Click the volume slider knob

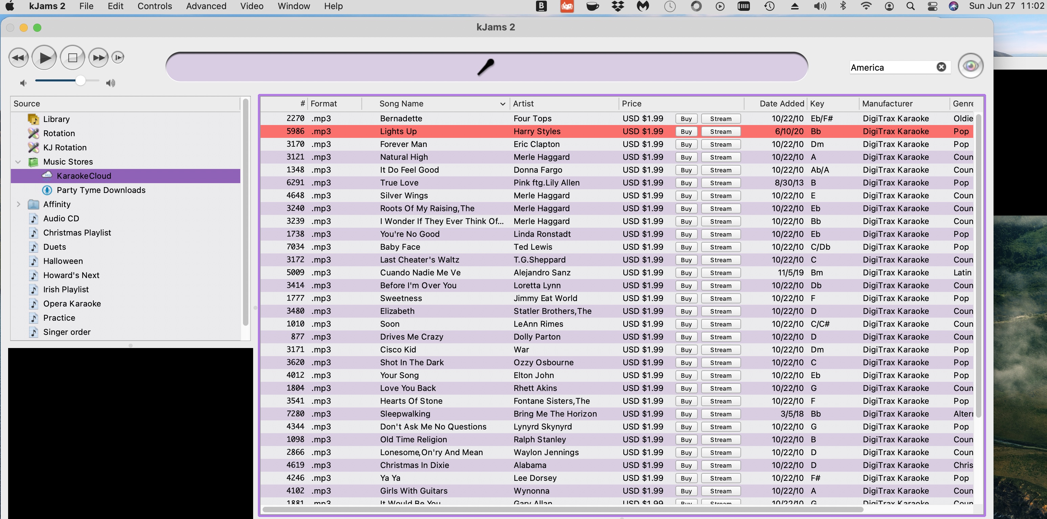pyautogui.click(x=81, y=81)
